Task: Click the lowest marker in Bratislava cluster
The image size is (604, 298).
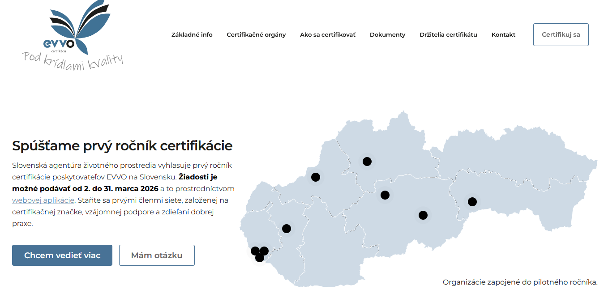Action: (260, 258)
